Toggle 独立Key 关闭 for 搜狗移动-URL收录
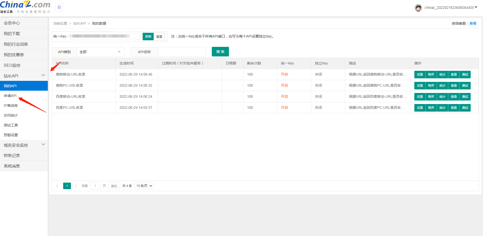Image resolution: width=483 pixels, height=236 pixels. point(318,74)
